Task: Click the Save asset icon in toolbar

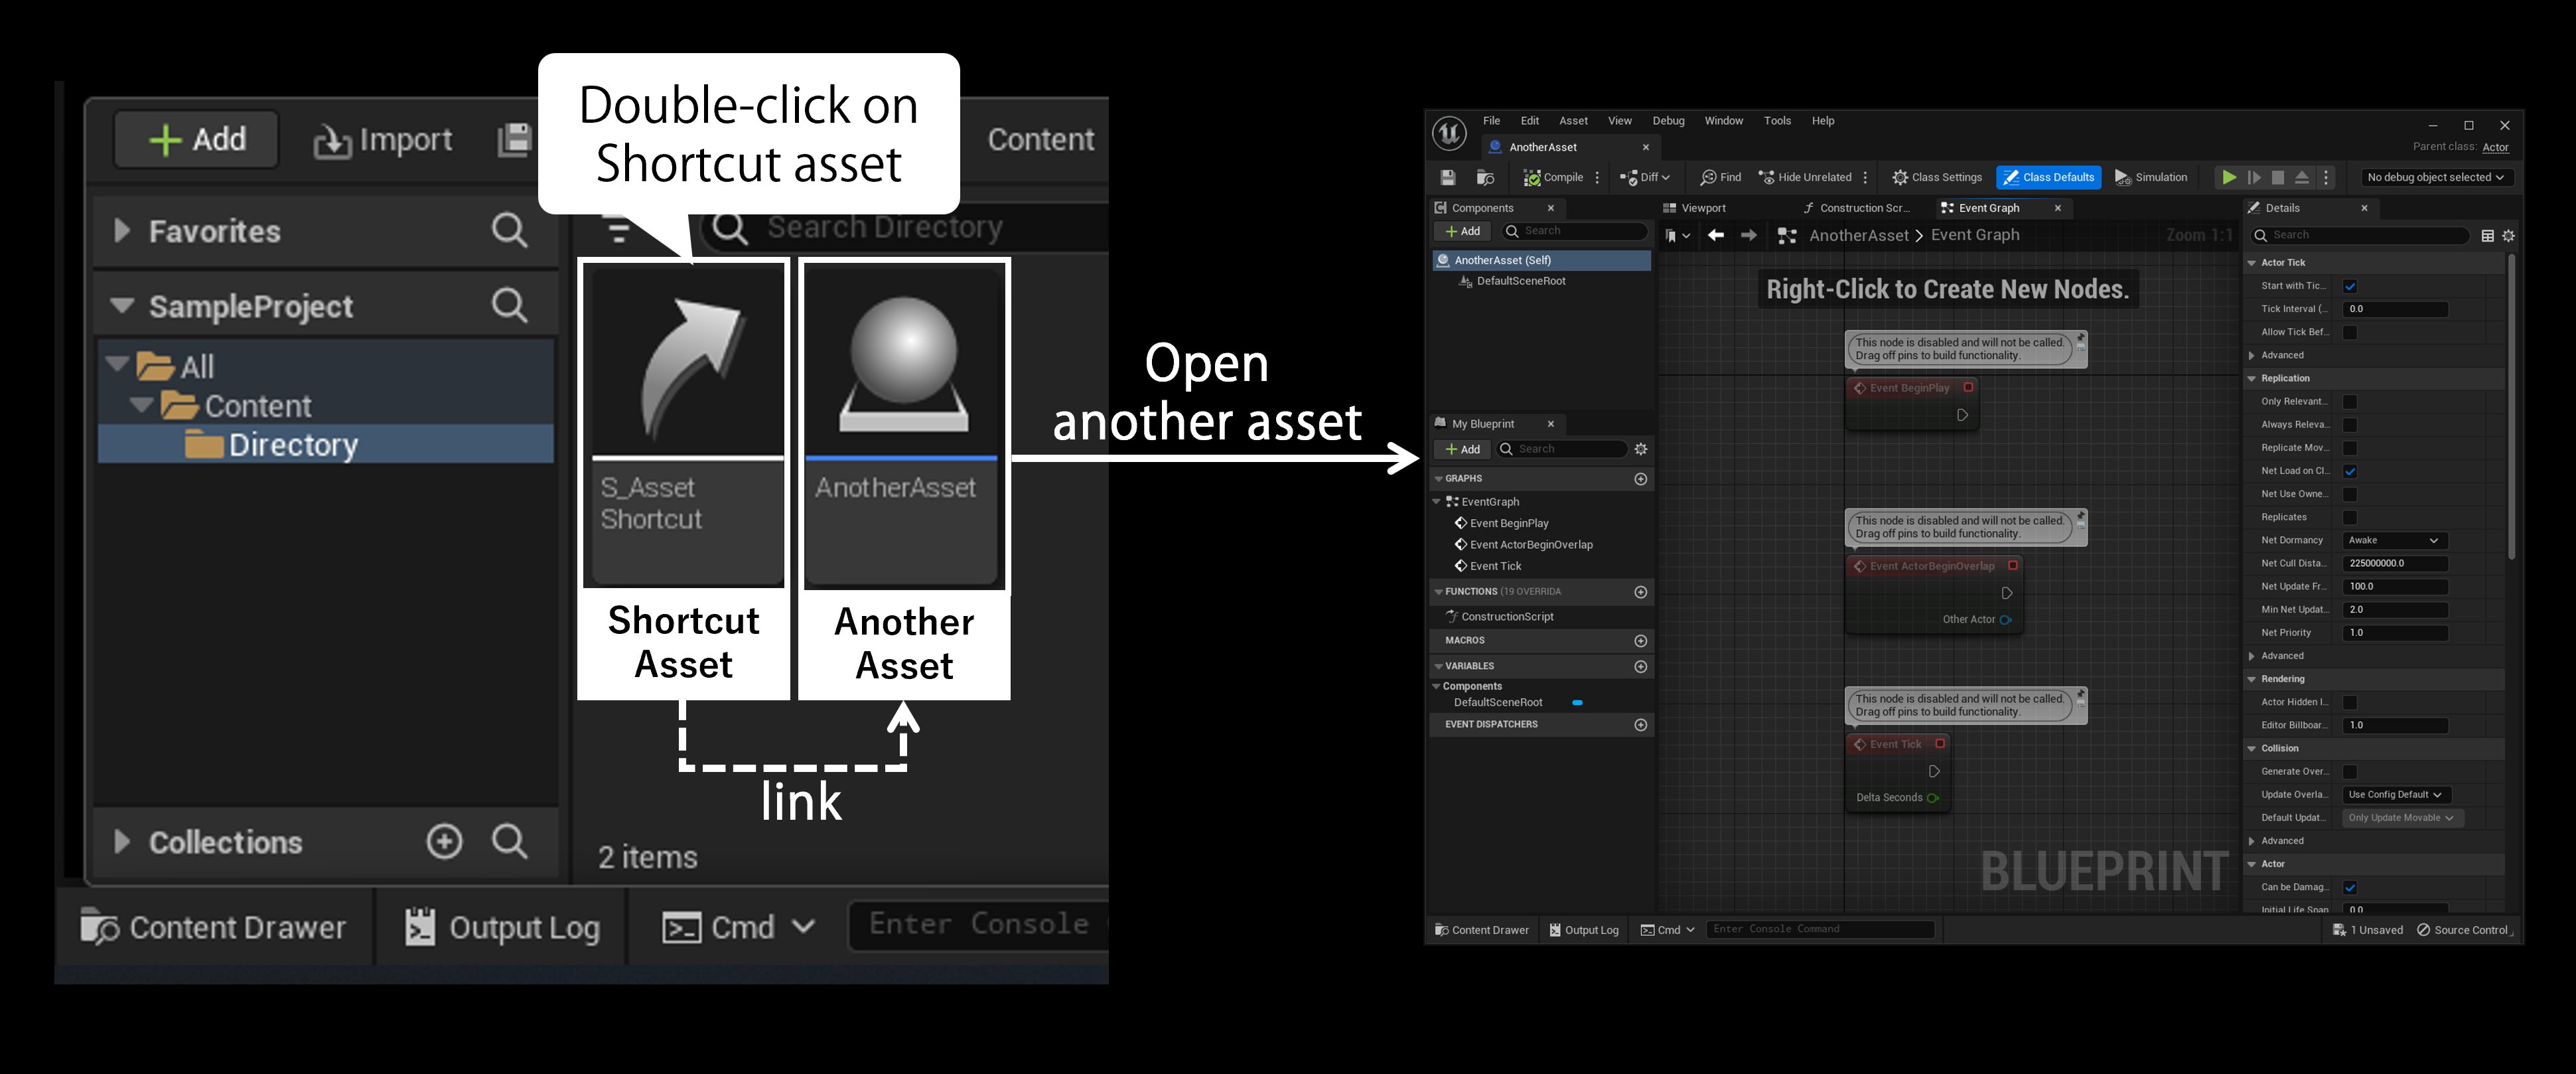Action: [x=1447, y=177]
